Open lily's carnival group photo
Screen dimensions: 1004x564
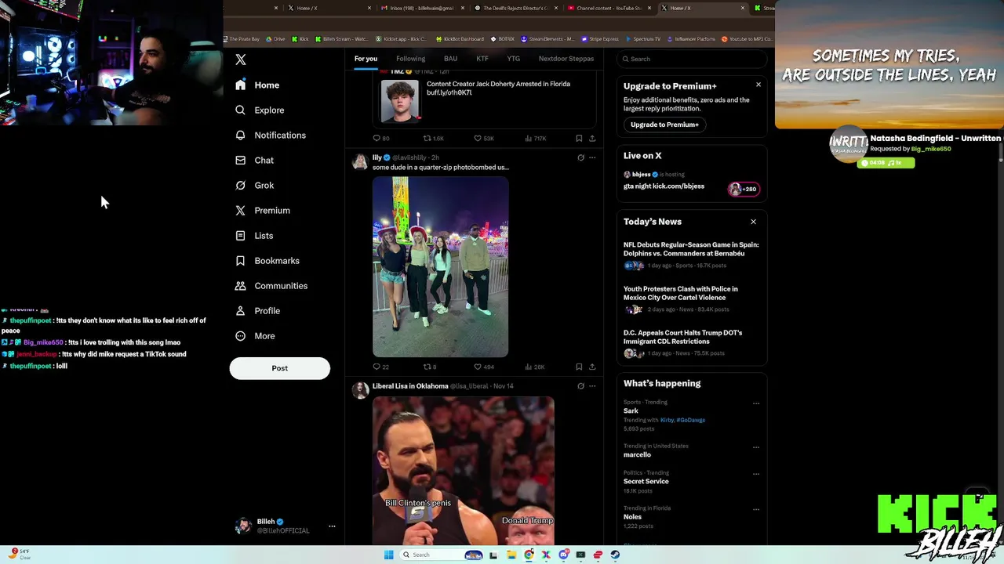(x=440, y=266)
